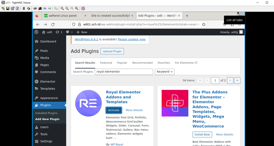Open the Howdy, aditjj account menu
Image resolution: width=274 pixels, height=146 pixels.
232,32
